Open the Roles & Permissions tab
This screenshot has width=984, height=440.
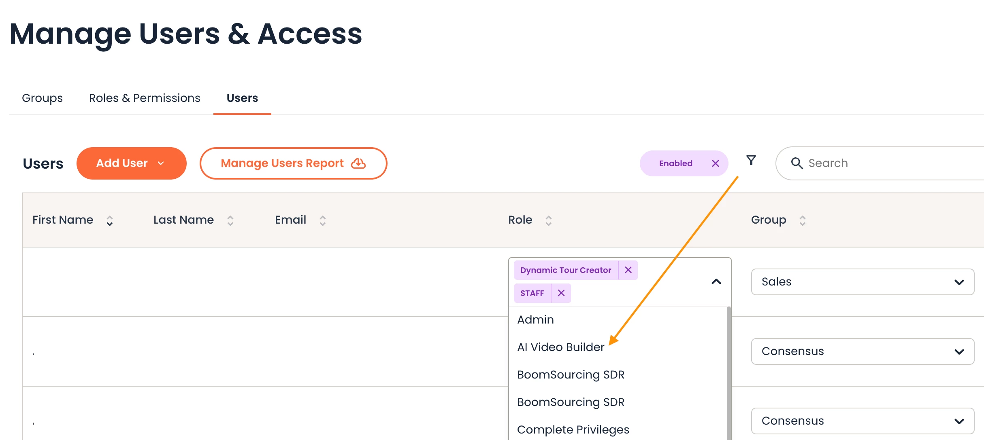(x=145, y=98)
